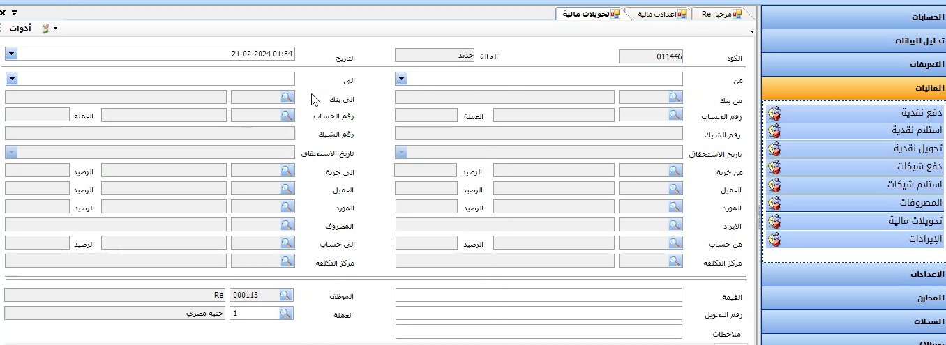Click الايراد search magnifier icon
The height and width of the screenshot is (345, 946).
coord(675,224)
